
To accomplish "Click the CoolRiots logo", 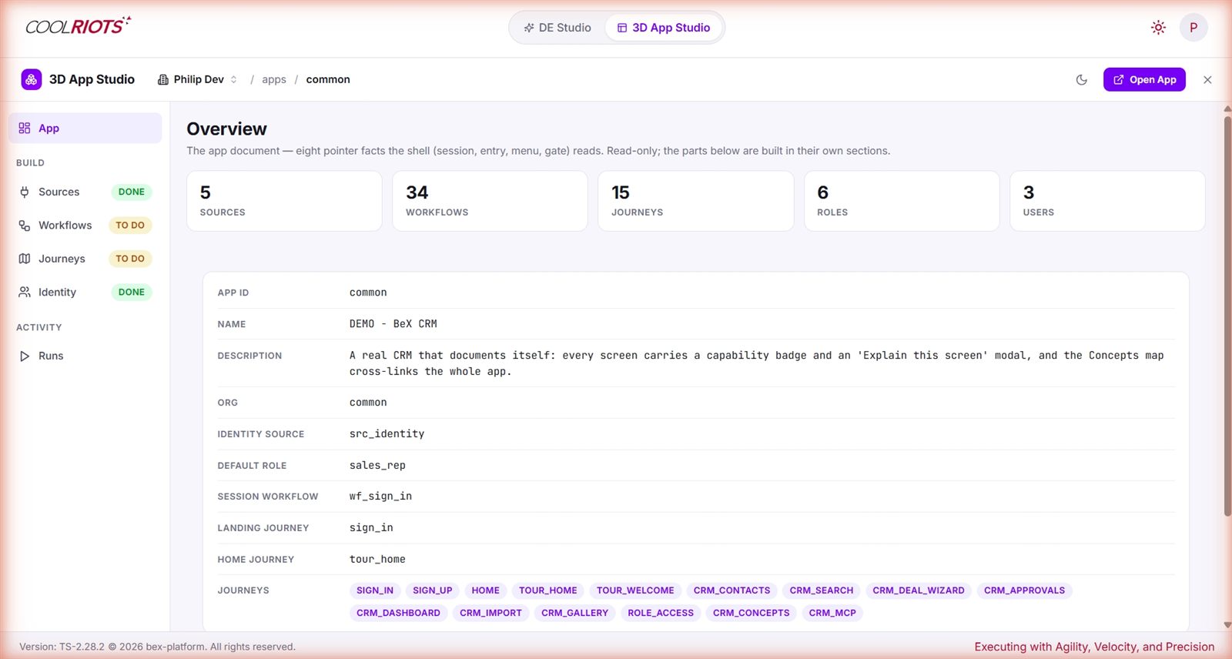I will point(78,26).
